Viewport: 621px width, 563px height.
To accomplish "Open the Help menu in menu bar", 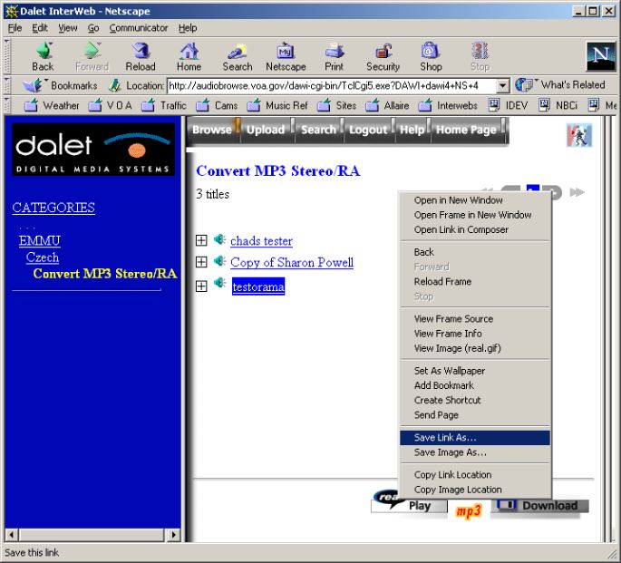I will 188,28.
